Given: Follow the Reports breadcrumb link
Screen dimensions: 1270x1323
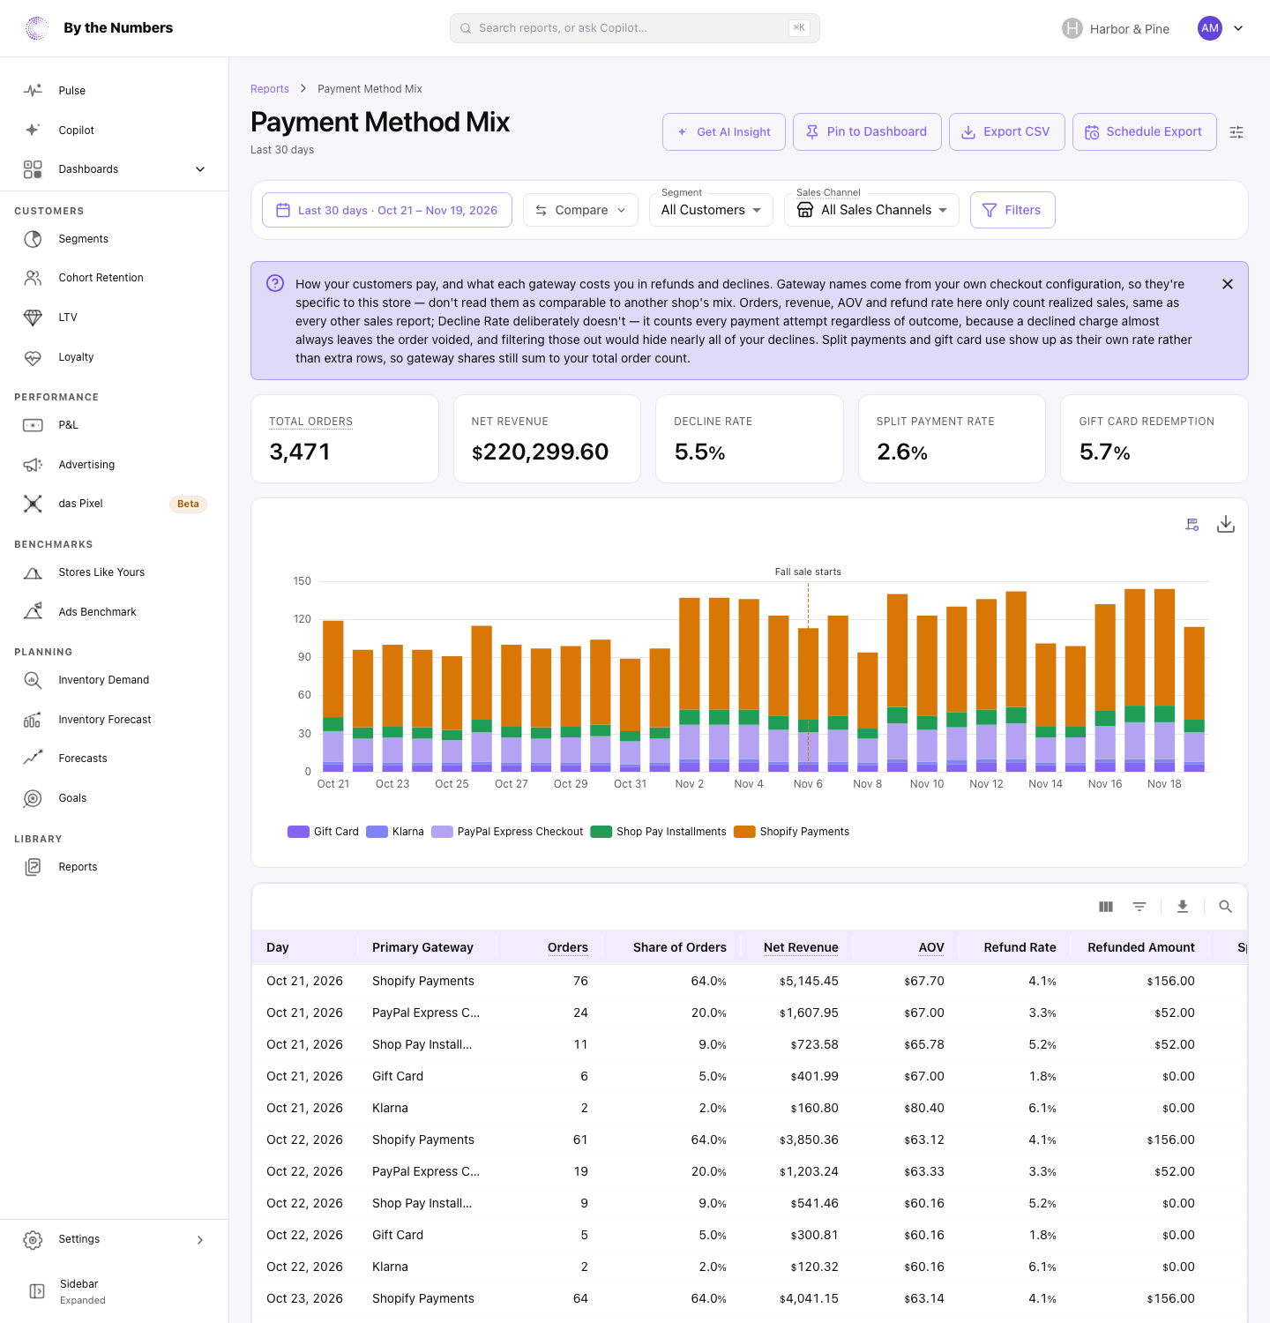Looking at the screenshot, I should click(x=270, y=89).
